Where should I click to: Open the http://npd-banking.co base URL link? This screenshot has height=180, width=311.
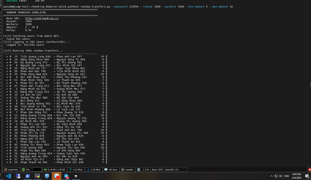[x=41, y=18]
